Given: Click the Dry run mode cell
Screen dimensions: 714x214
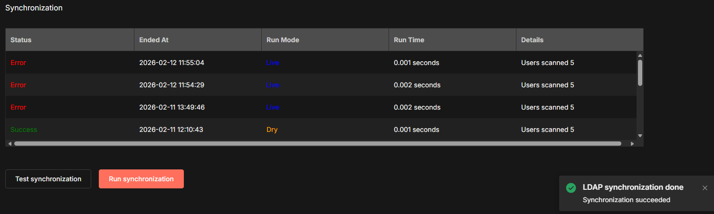Looking at the screenshot, I should tap(272, 130).
